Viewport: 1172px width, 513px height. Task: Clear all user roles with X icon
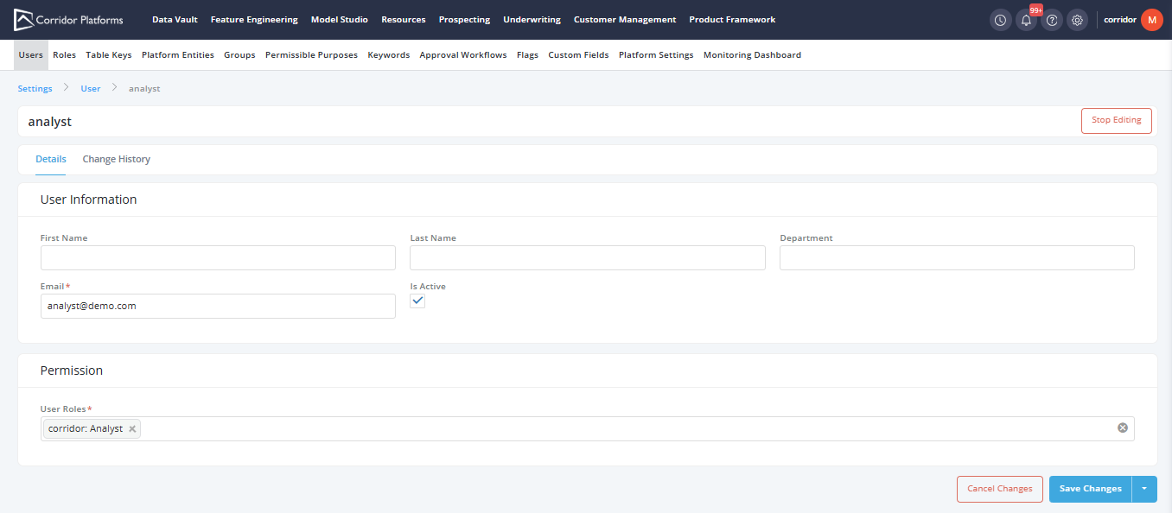(x=1123, y=428)
